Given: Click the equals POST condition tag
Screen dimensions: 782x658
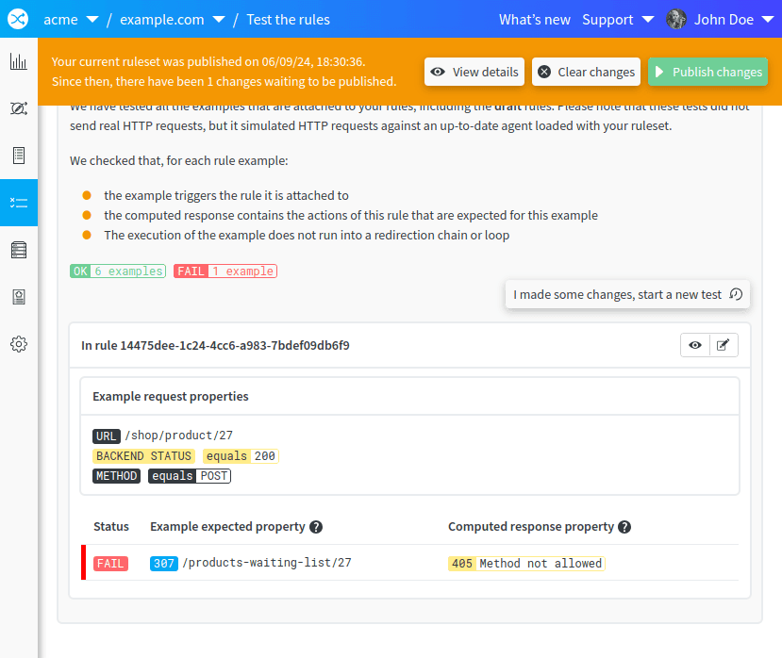Looking at the screenshot, I should click(x=190, y=476).
